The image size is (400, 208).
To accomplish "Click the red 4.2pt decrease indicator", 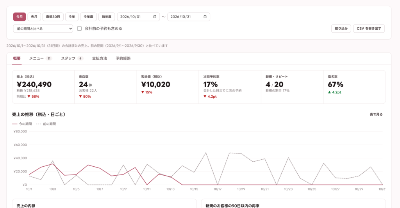I will coord(210,97).
